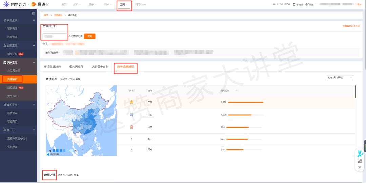Open the 过去7天（日均） date dropdown
366x183 pixels.
(340, 78)
